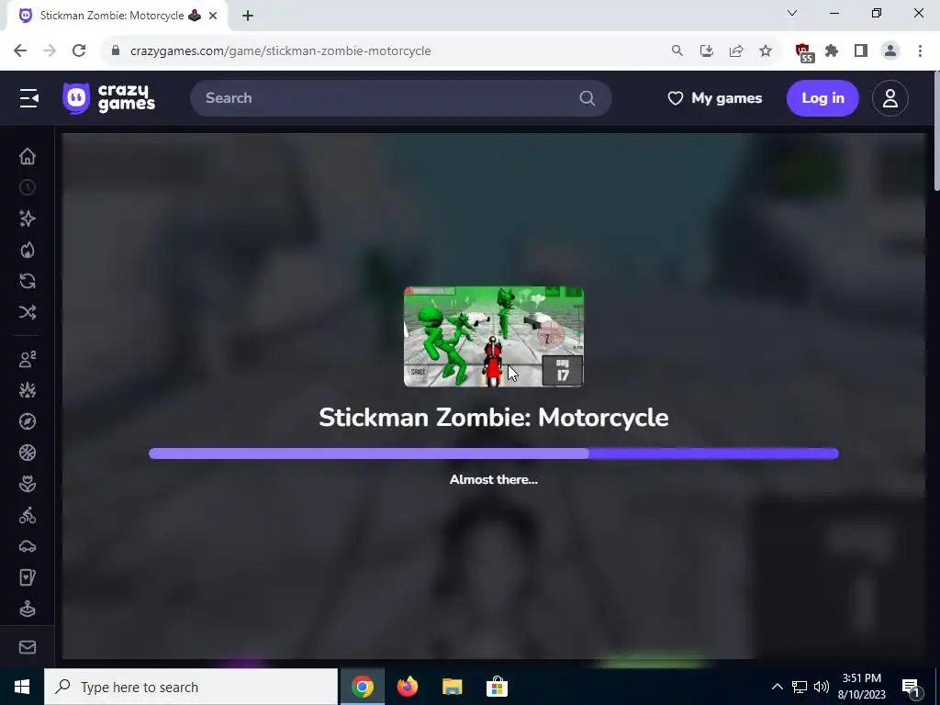Image resolution: width=940 pixels, height=705 pixels.
Task: Open Card games icon
Action: coord(28,577)
